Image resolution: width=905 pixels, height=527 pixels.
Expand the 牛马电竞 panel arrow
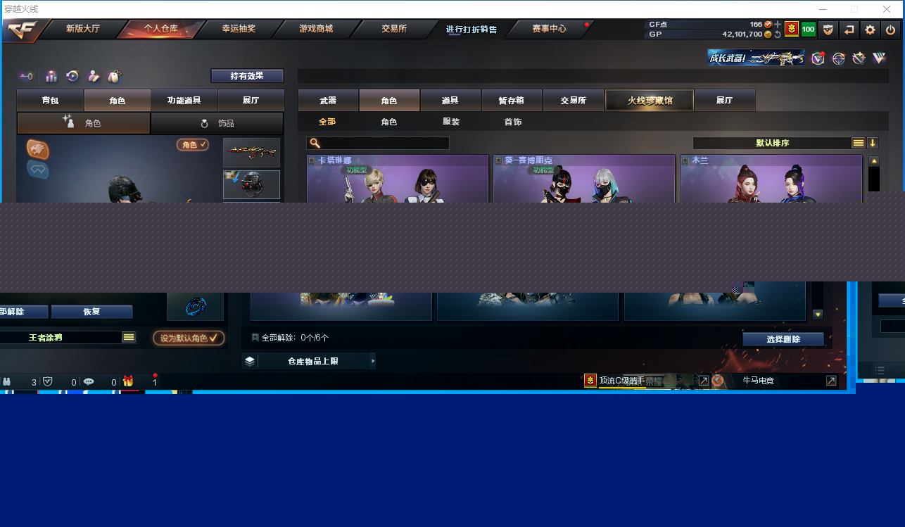coord(831,381)
